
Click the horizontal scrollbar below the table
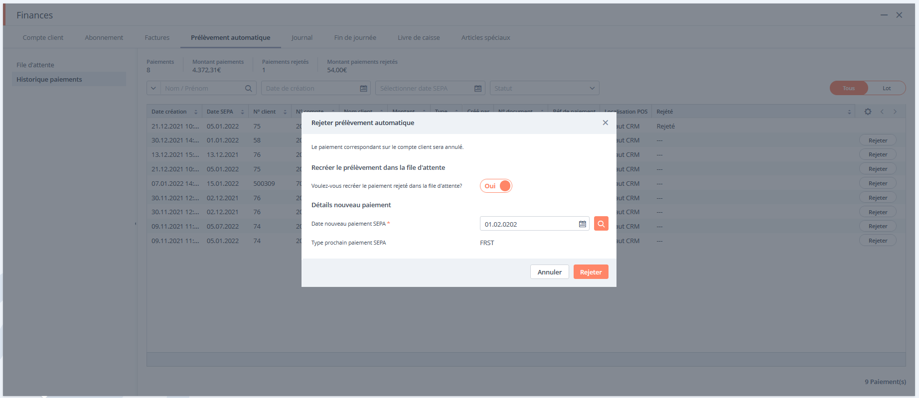pyautogui.click(x=526, y=359)
